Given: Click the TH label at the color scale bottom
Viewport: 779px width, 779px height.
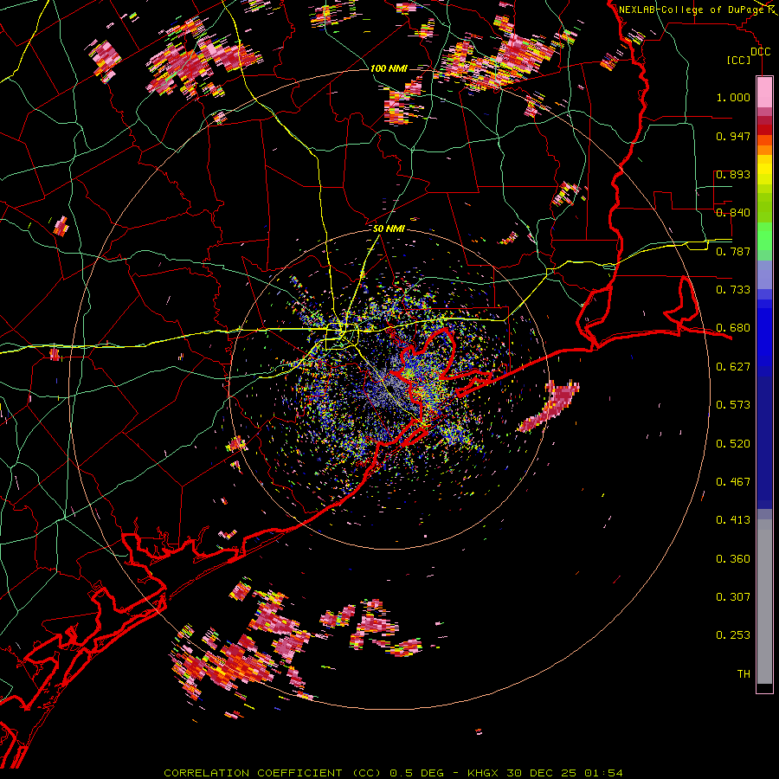Looking at the screenshot, I should click(x=744, y=674).
